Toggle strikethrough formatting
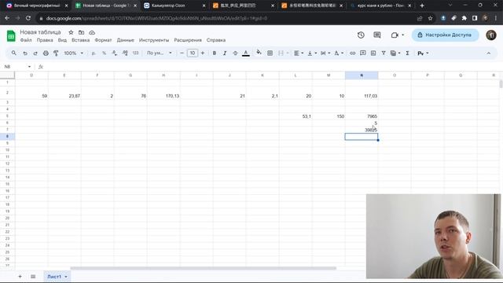Image resolution: width=503 pixels, height=283 pixels. click(x=235, y=53)
